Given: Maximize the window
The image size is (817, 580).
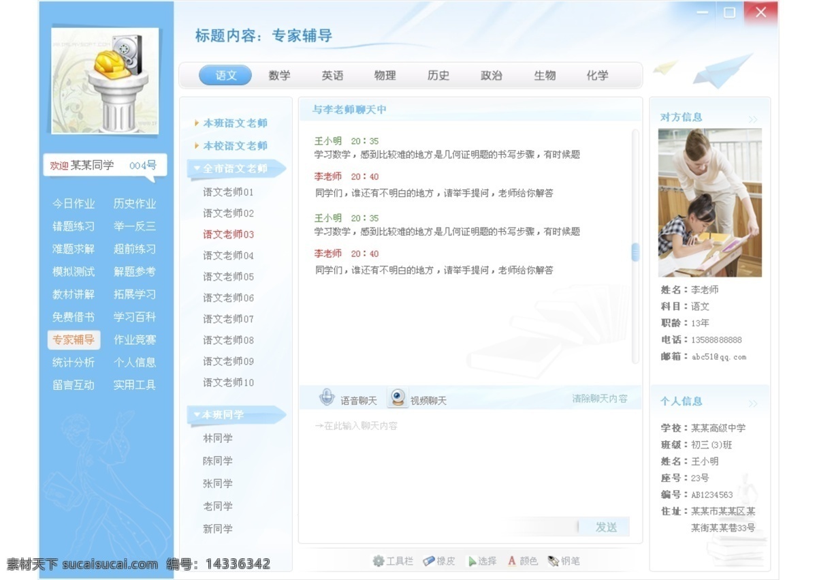Looking at the screenshot, I should click(730, 12).
